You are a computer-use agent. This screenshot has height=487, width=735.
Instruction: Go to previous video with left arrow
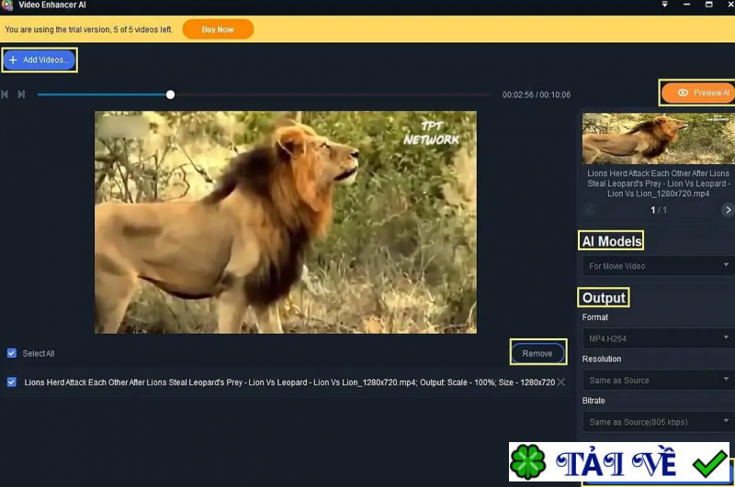(x=590, y=210)
